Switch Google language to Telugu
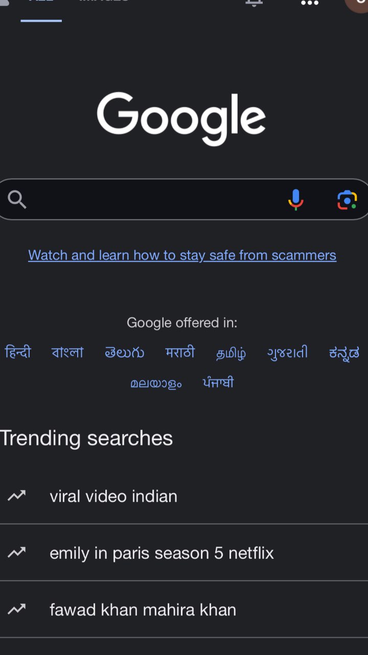Image resolution: width=368 pixels, height=655 pixels. [x=124, y=353]
